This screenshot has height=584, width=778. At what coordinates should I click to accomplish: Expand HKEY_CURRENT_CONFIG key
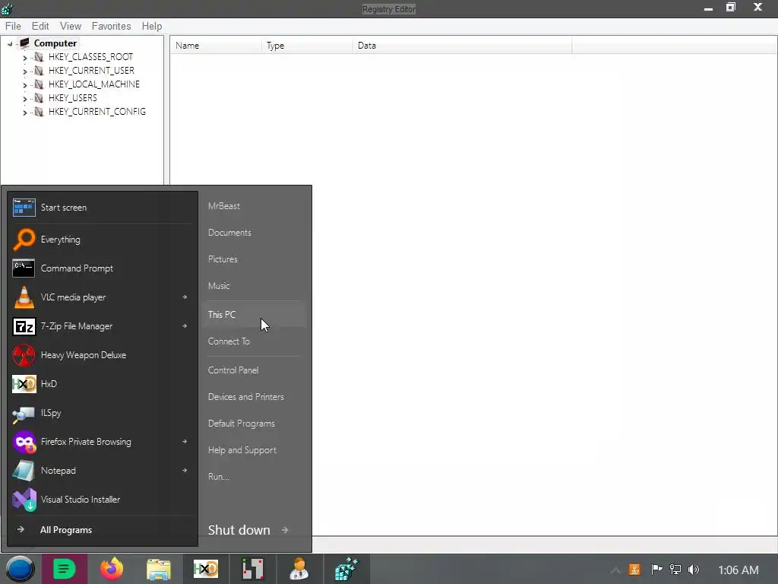coord(25,113)
